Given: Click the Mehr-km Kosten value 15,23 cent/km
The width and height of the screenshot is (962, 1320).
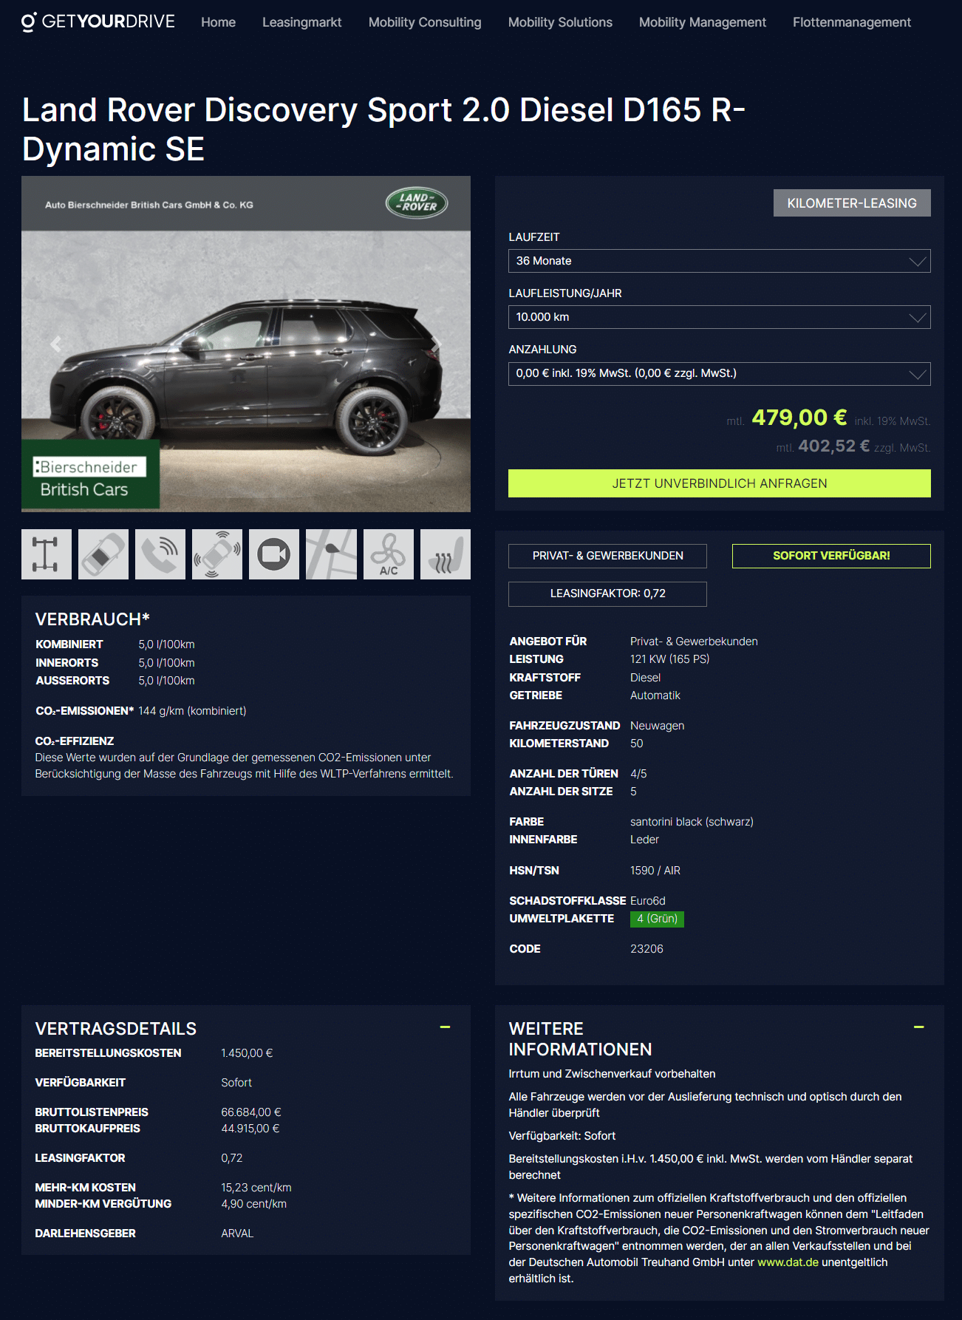Looking at the screenshot, I should tap(256, 1188).
